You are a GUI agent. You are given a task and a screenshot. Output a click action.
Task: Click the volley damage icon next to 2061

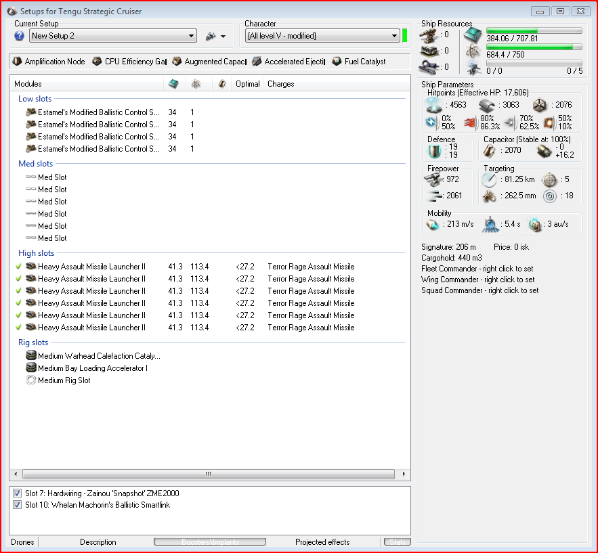(x=434, y=196)
